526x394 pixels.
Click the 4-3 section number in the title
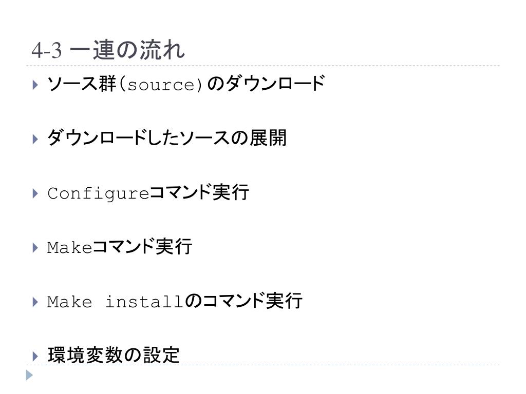coord(47,51)
